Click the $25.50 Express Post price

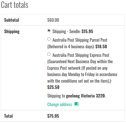pos(53,87)
